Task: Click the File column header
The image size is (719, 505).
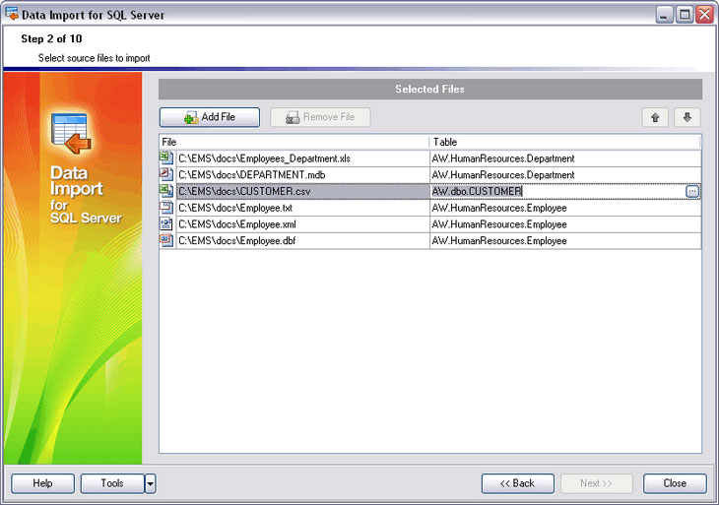Action: pos(294,142)
